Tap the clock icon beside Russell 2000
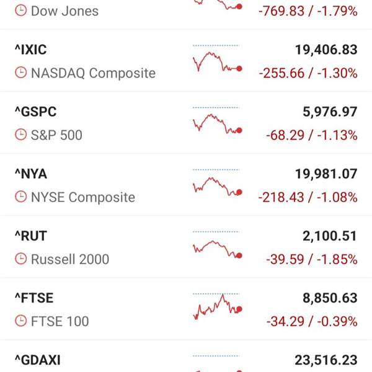Viewport: 372px width, 372px height. pos(21,259)
